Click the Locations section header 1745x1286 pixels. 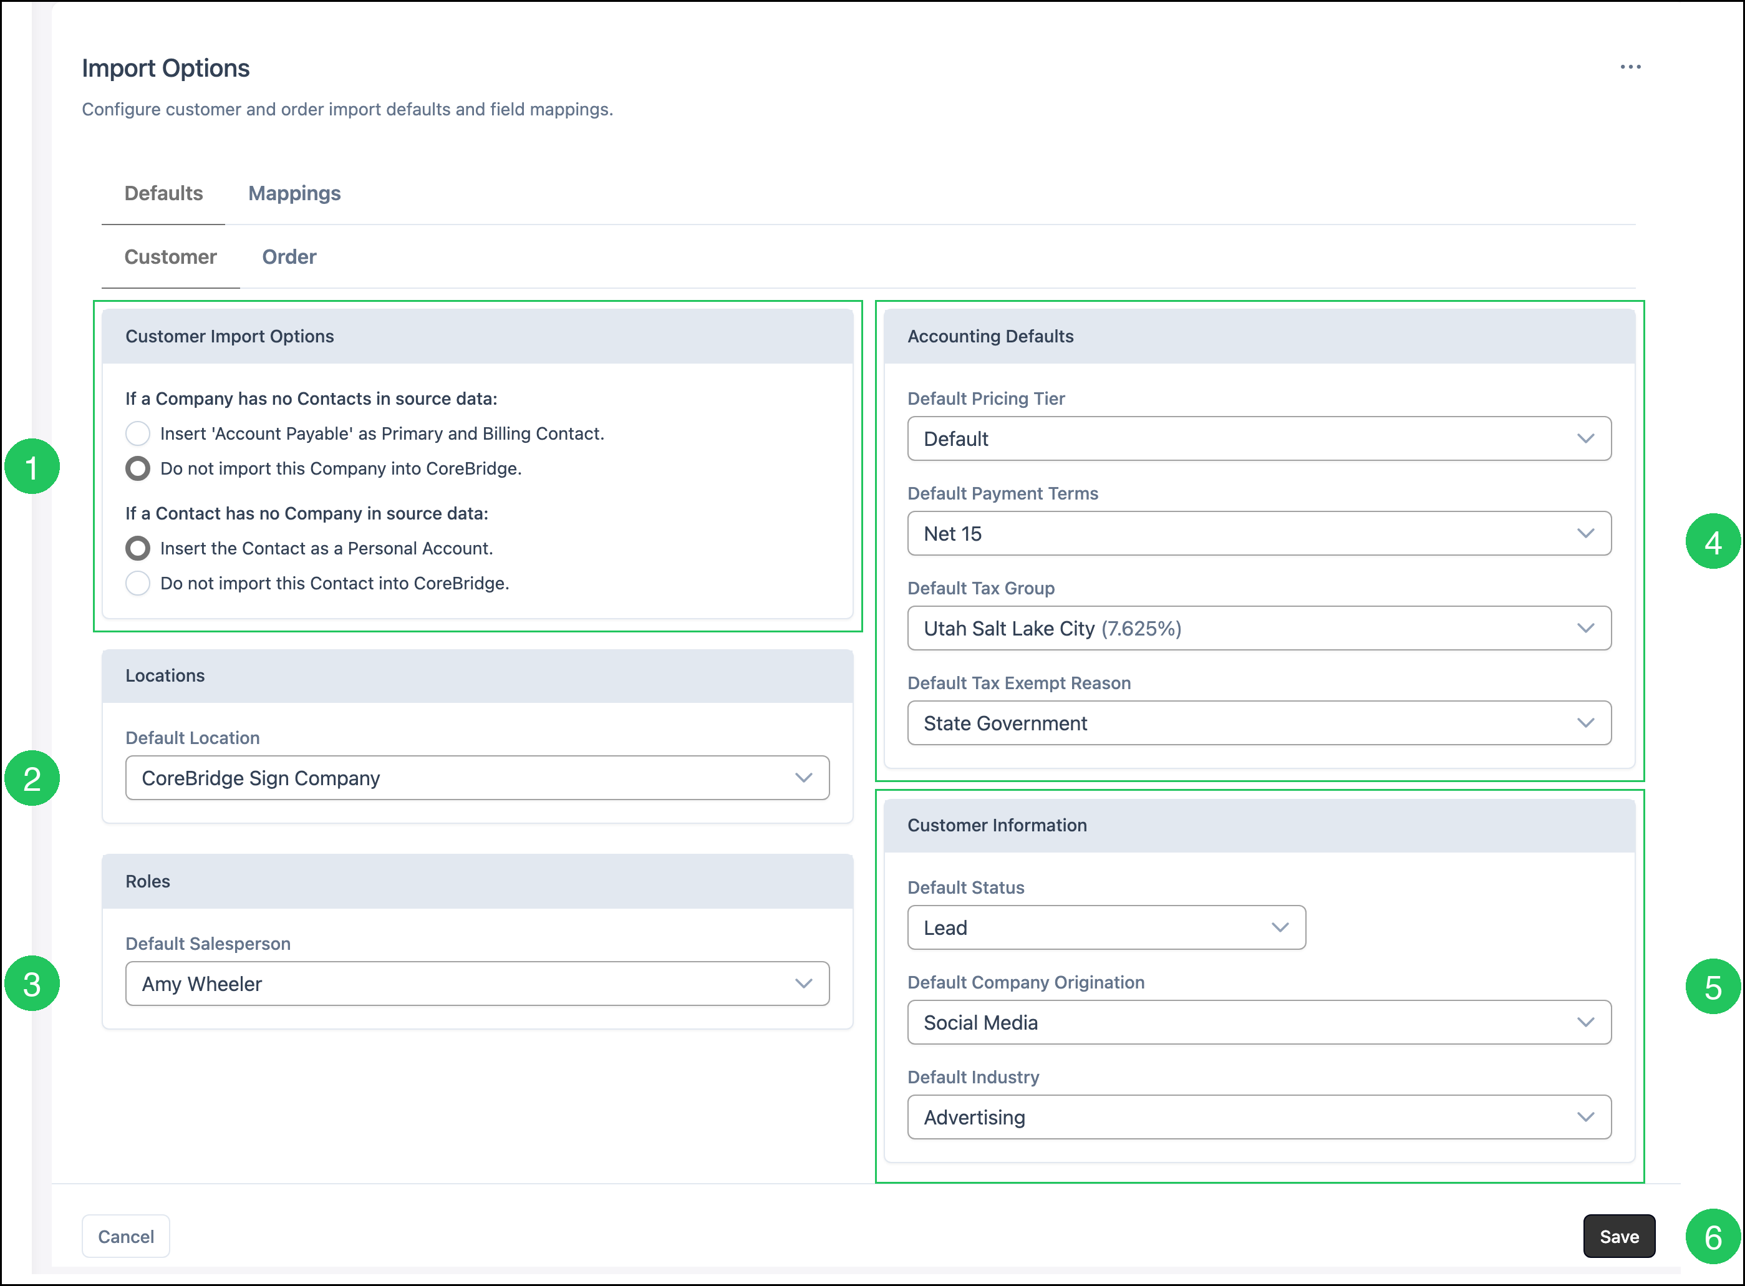tap(477, 675)
